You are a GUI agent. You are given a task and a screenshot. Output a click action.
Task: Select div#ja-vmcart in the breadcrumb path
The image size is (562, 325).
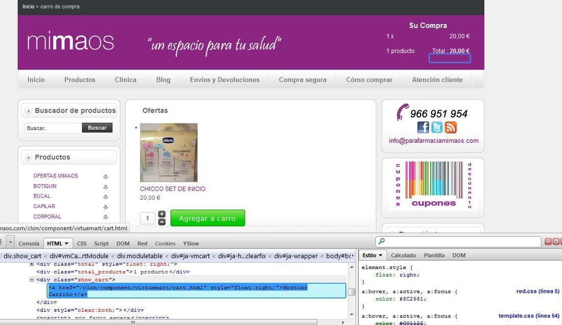click(x=191, y=256)
